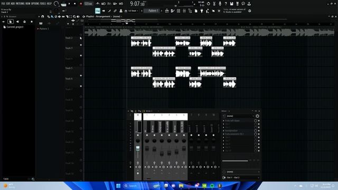Click the browser speaker audio tab icon
The height and width of the screenshot is (190, 338).
click(17, 22)
